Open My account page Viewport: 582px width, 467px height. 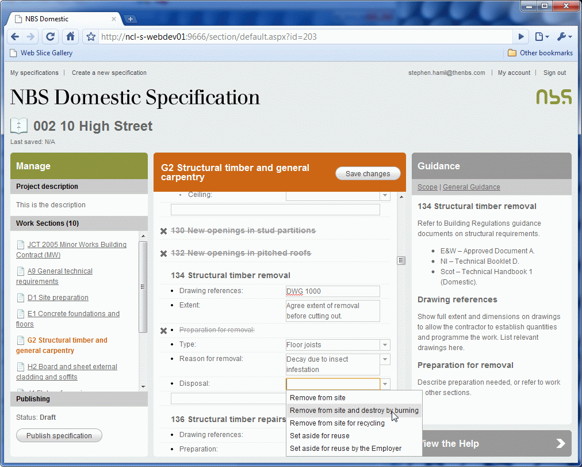pyautogui.click(x=514, y=73)
